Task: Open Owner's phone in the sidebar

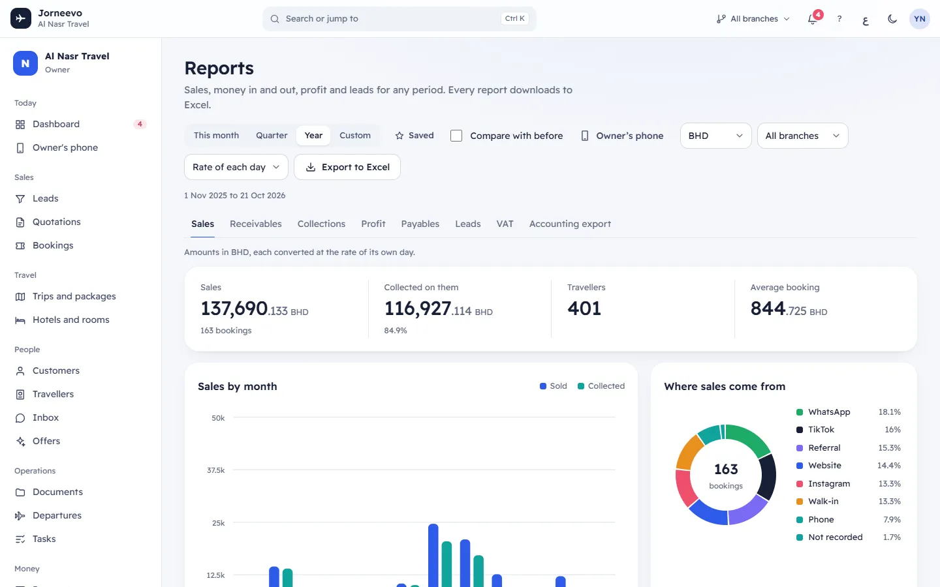Action: (x=80, y=147)
